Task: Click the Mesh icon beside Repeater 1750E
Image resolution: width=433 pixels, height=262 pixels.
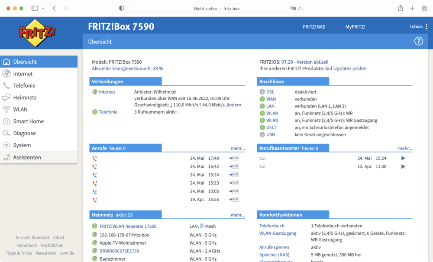Action: point(202,226)
